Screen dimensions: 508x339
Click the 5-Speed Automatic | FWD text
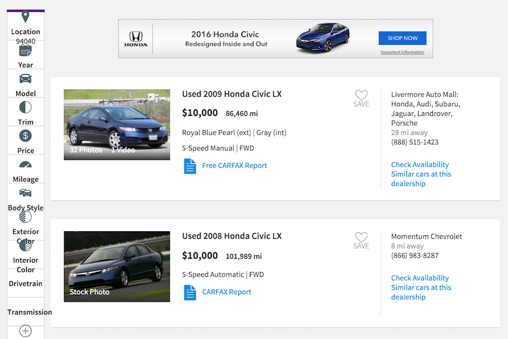(223, 275)
